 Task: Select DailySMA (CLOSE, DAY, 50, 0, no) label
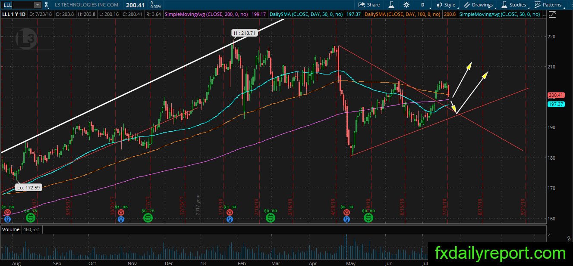(x=306, y=14)
